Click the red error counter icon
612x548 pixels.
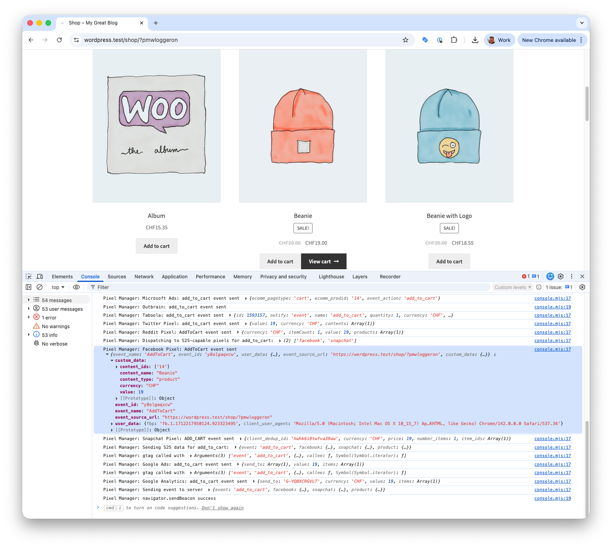point(526,276)
